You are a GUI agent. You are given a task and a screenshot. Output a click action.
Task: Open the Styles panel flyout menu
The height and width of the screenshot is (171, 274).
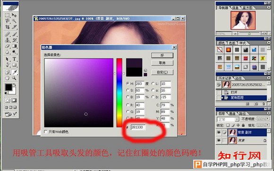269,43
